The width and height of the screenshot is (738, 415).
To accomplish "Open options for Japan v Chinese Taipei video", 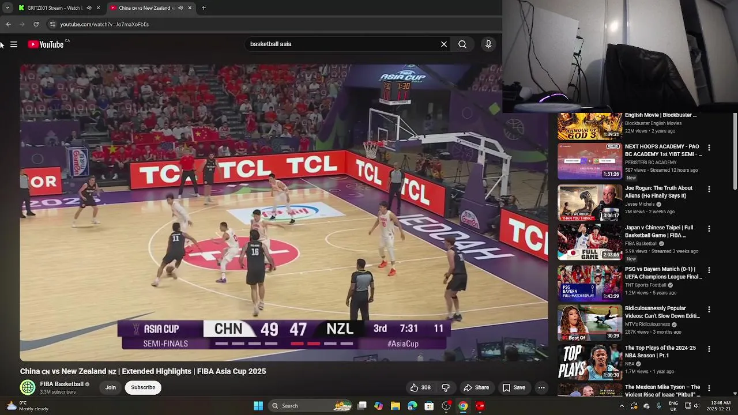I will click(x=709, y=229).
